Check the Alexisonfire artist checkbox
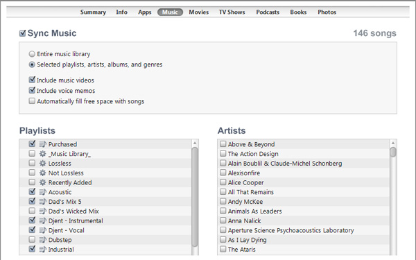416x260 pixels. pos(223,173)
